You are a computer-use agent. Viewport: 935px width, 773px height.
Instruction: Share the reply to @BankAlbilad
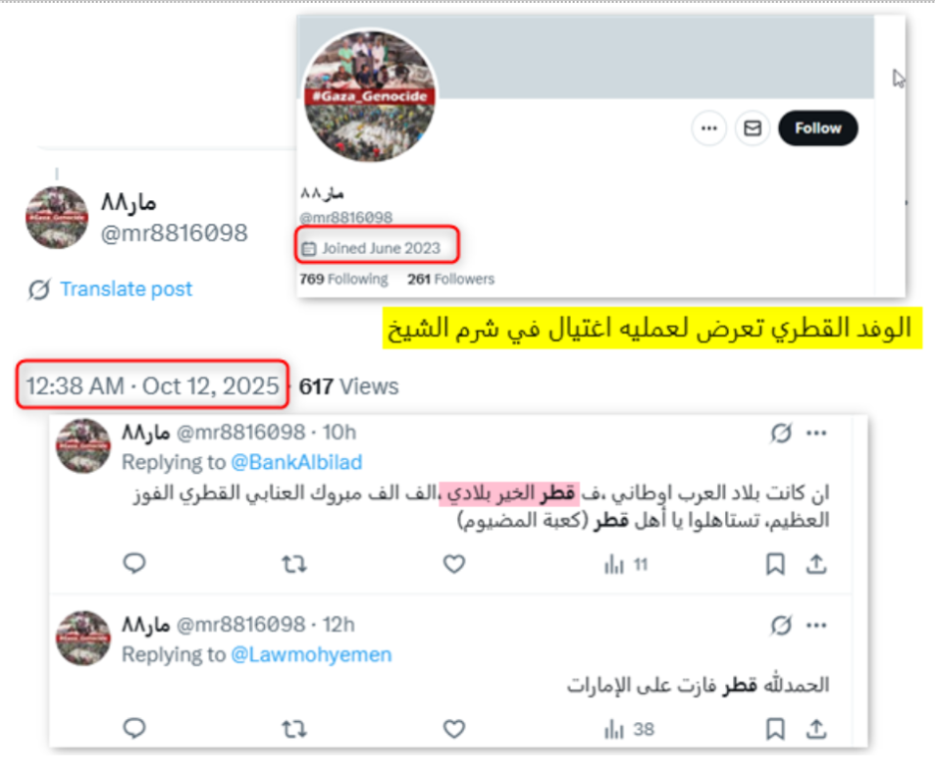[816, 564]
